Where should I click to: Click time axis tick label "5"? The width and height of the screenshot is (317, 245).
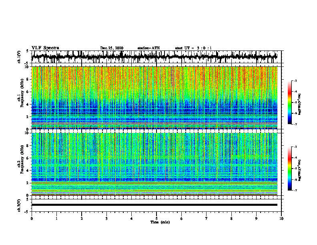point(156,219)
